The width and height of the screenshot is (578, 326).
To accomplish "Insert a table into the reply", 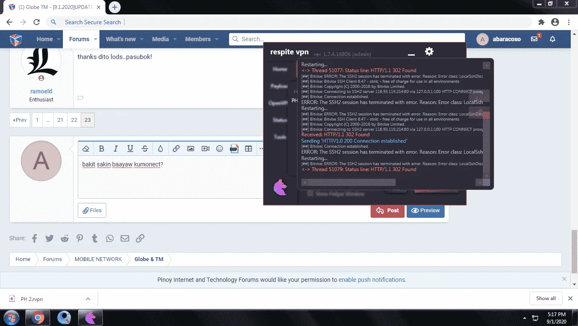I will tap(249, 149).
